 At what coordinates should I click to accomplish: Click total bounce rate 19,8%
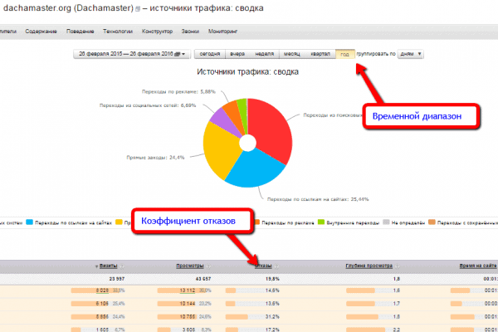pos(272,279)
